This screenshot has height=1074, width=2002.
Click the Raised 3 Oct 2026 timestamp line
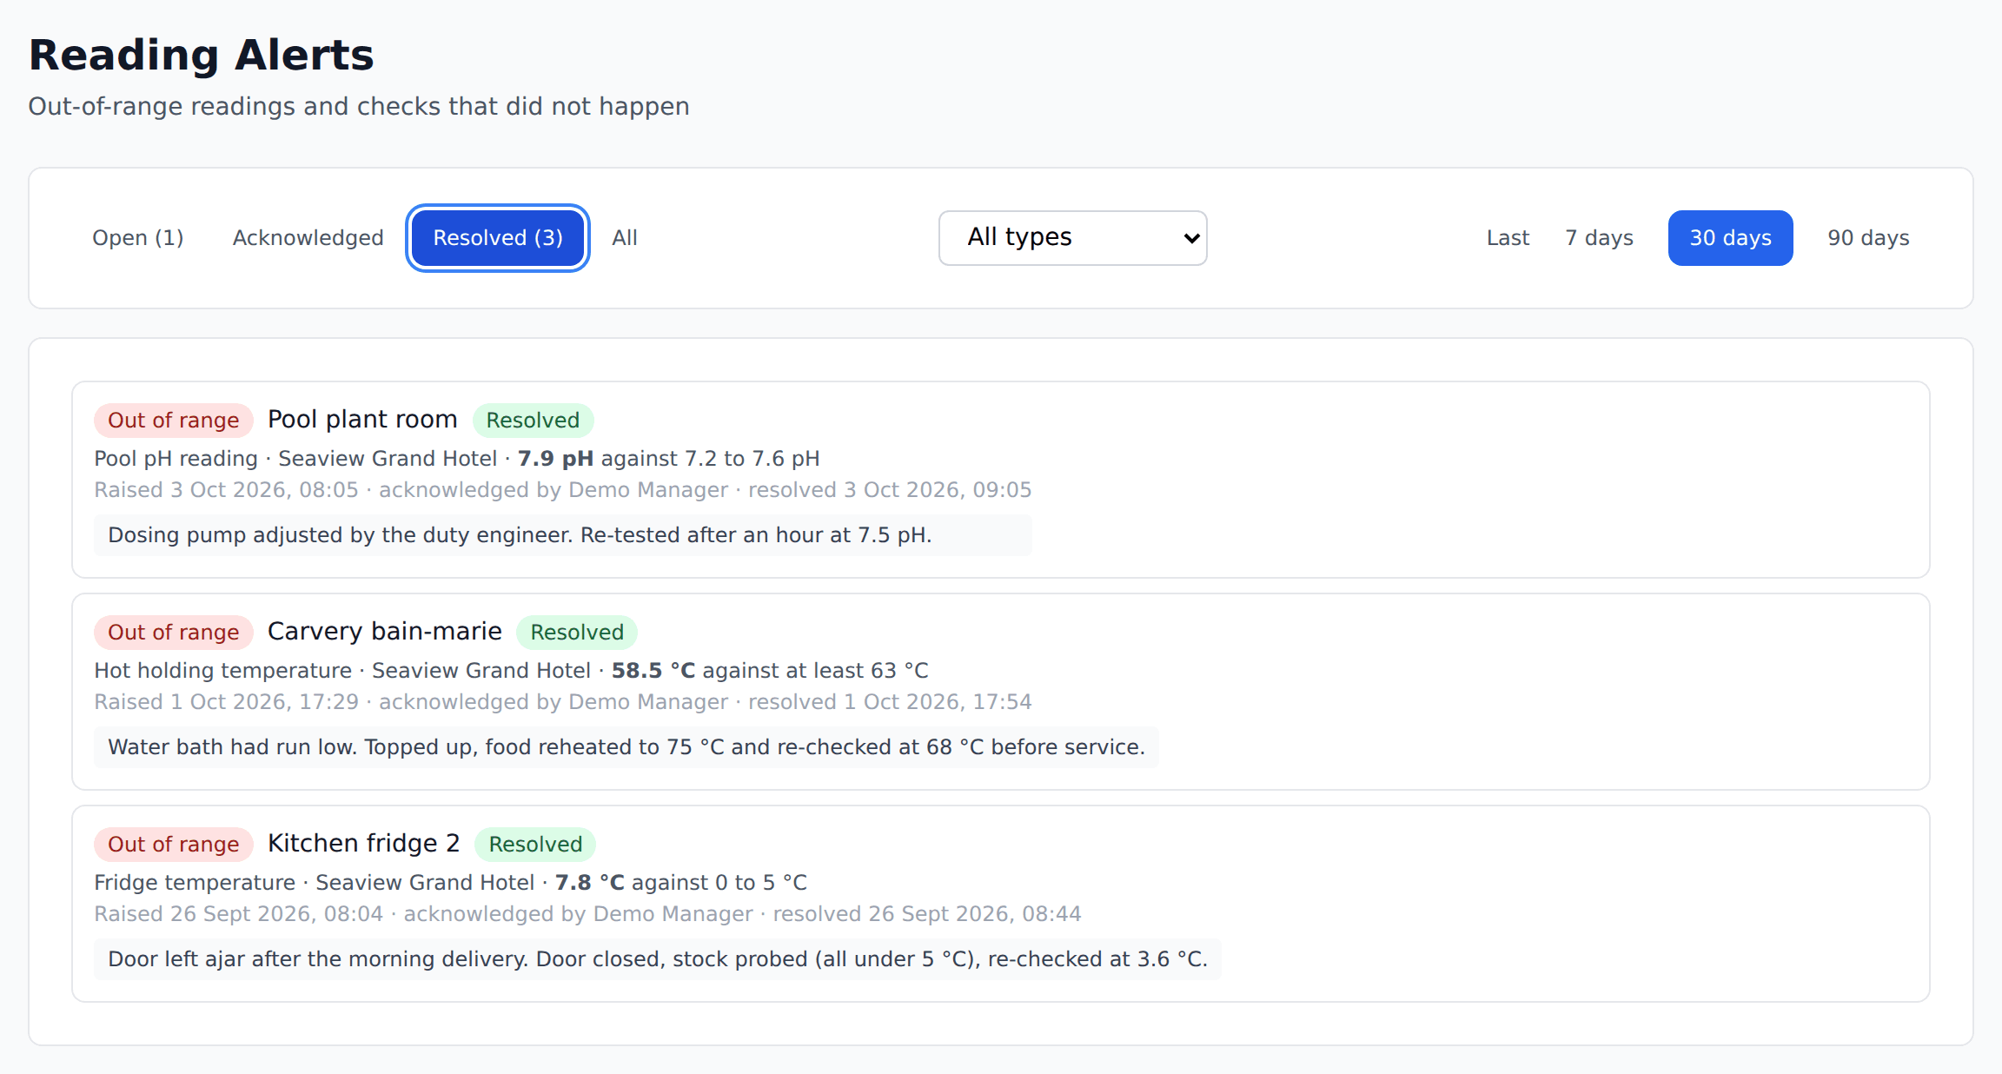[x=563, y=490]
